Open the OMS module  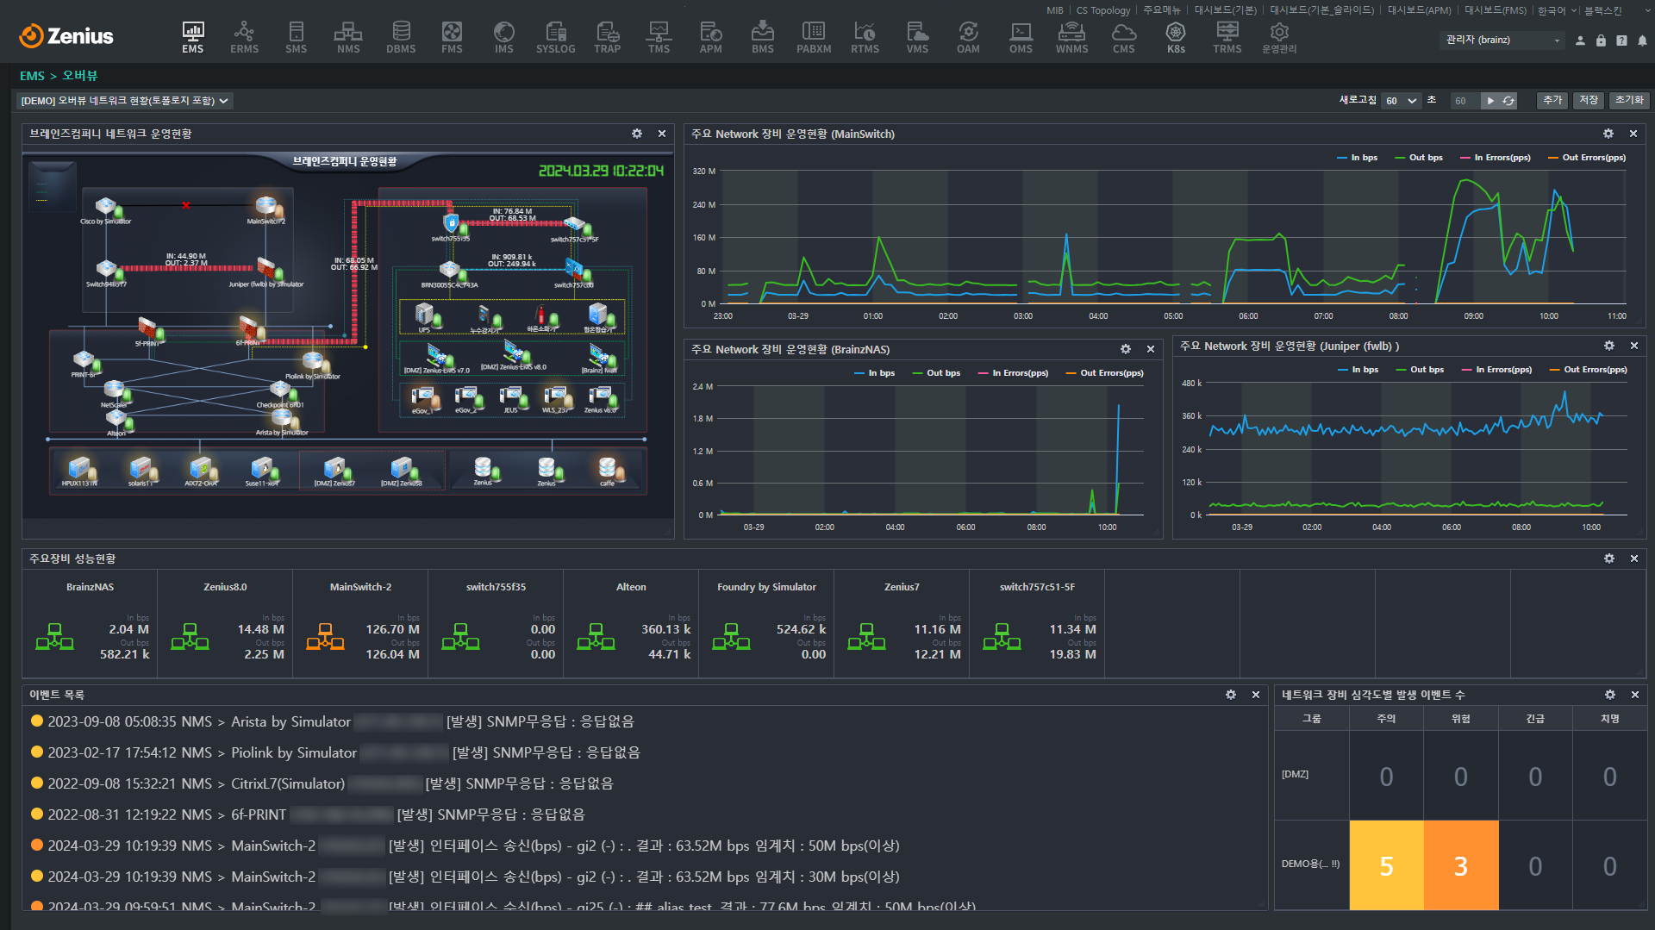point(1021,37)
